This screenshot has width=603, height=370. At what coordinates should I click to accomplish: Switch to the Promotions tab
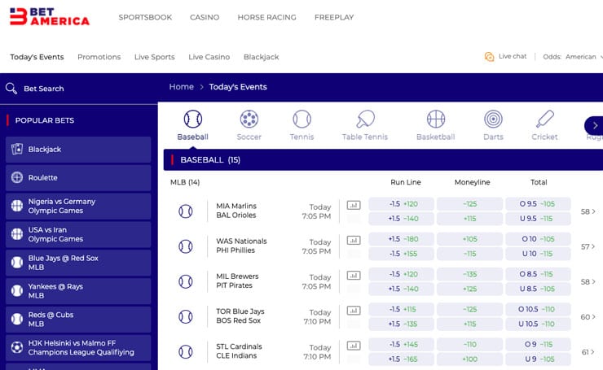[99, 57]
